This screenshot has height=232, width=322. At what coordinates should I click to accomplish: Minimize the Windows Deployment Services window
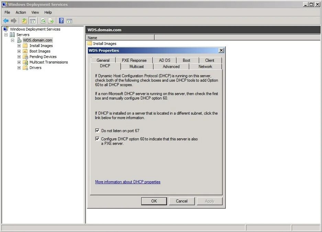click(x=306, y=4)
